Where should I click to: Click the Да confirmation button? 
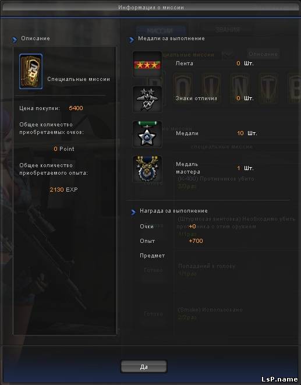[144, 366]
